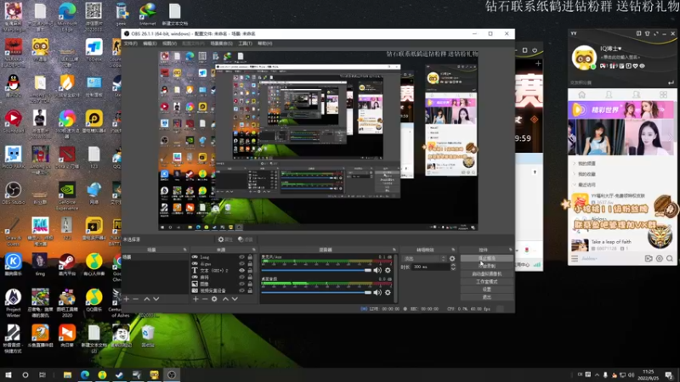Image resolution: width=680 pixels, height=382 pixels.
Task: Step the transition duration value
Action: click(453, 267)
